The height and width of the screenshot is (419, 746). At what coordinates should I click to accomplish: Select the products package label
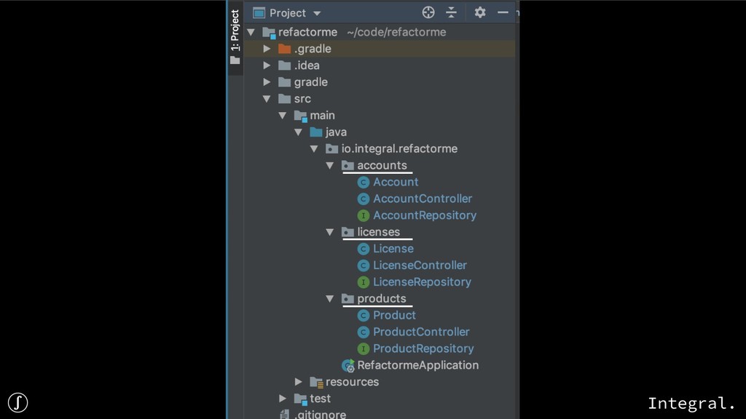tap(382, 298)
